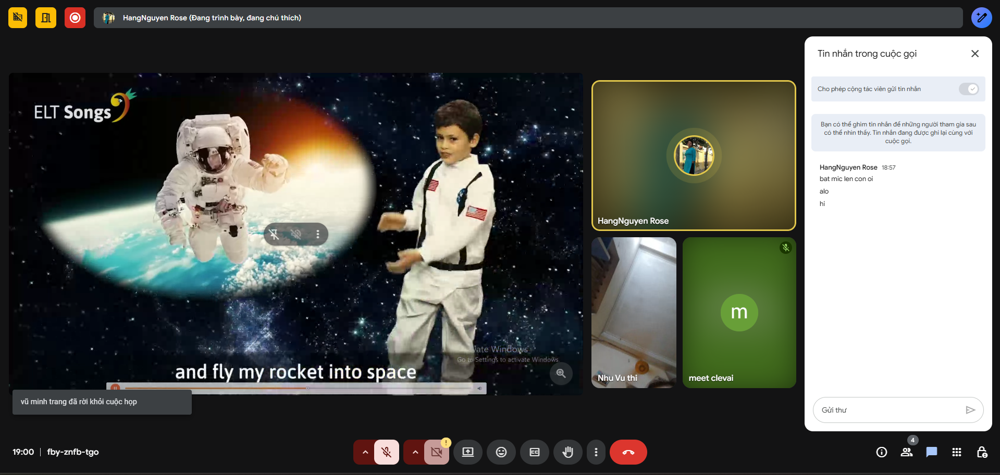This screenshot has height=475, width=1000.
Task: Click the 'vũ minh trang' left-meeting notification
Action: point(102,402)
